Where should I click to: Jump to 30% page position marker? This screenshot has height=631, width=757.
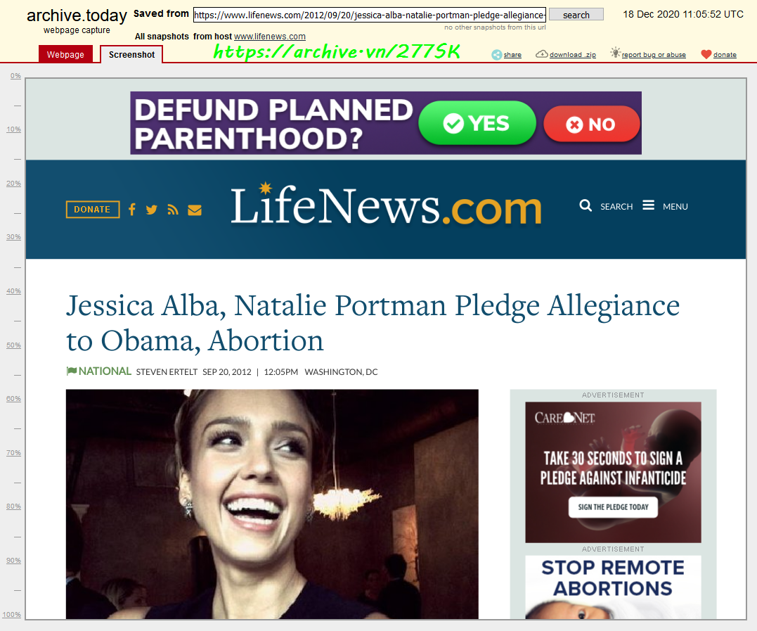point(13,237)
